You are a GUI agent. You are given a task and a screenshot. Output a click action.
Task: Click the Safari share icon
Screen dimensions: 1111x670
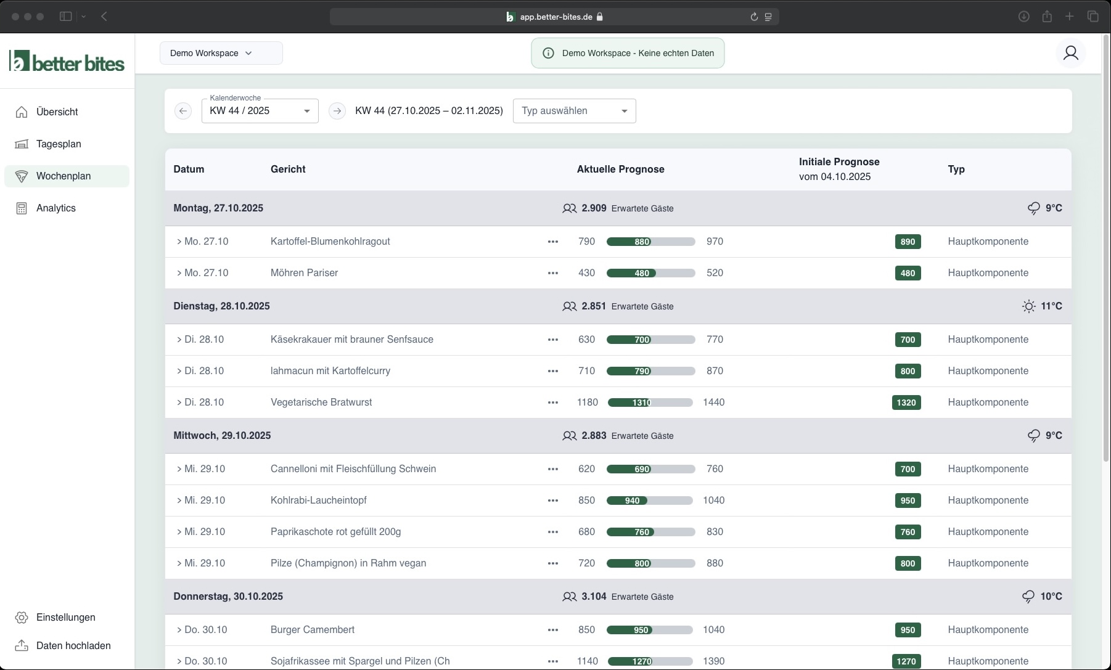(1046, 17)
